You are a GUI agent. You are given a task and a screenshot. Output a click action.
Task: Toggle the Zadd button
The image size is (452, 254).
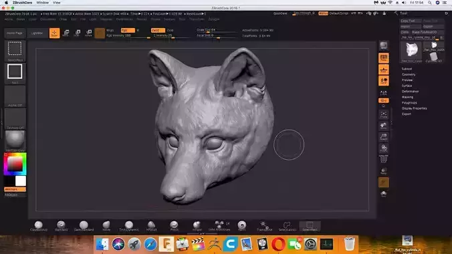coord(158,30)
